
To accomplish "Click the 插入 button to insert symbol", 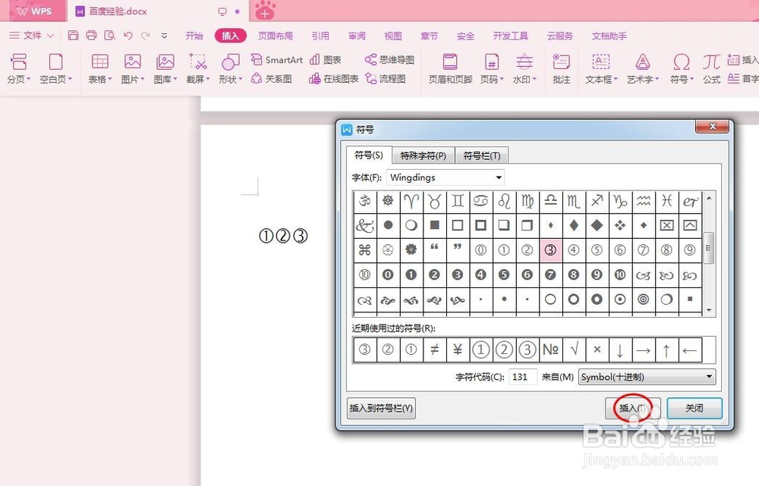I will tap(631, 408).
